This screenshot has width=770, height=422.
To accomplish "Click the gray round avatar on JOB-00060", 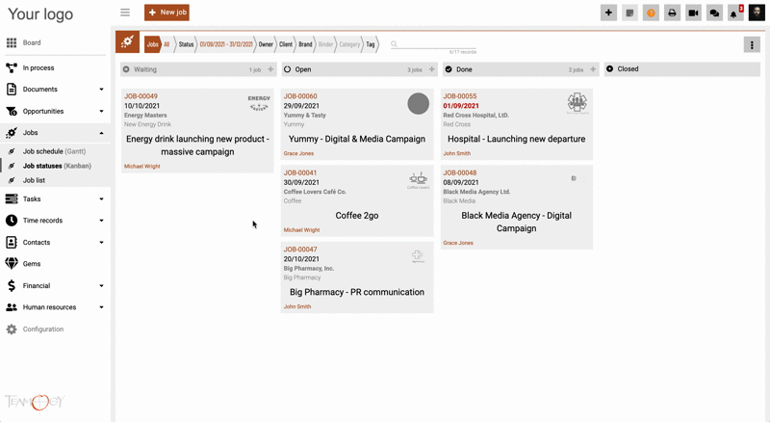I will [419, 104].
